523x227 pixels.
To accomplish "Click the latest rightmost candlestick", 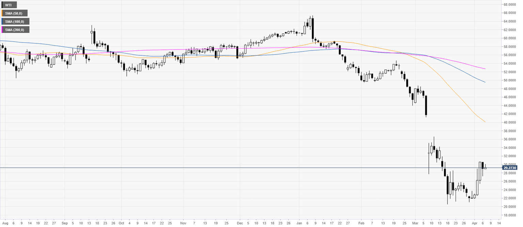I will click(x=485, y=167).
